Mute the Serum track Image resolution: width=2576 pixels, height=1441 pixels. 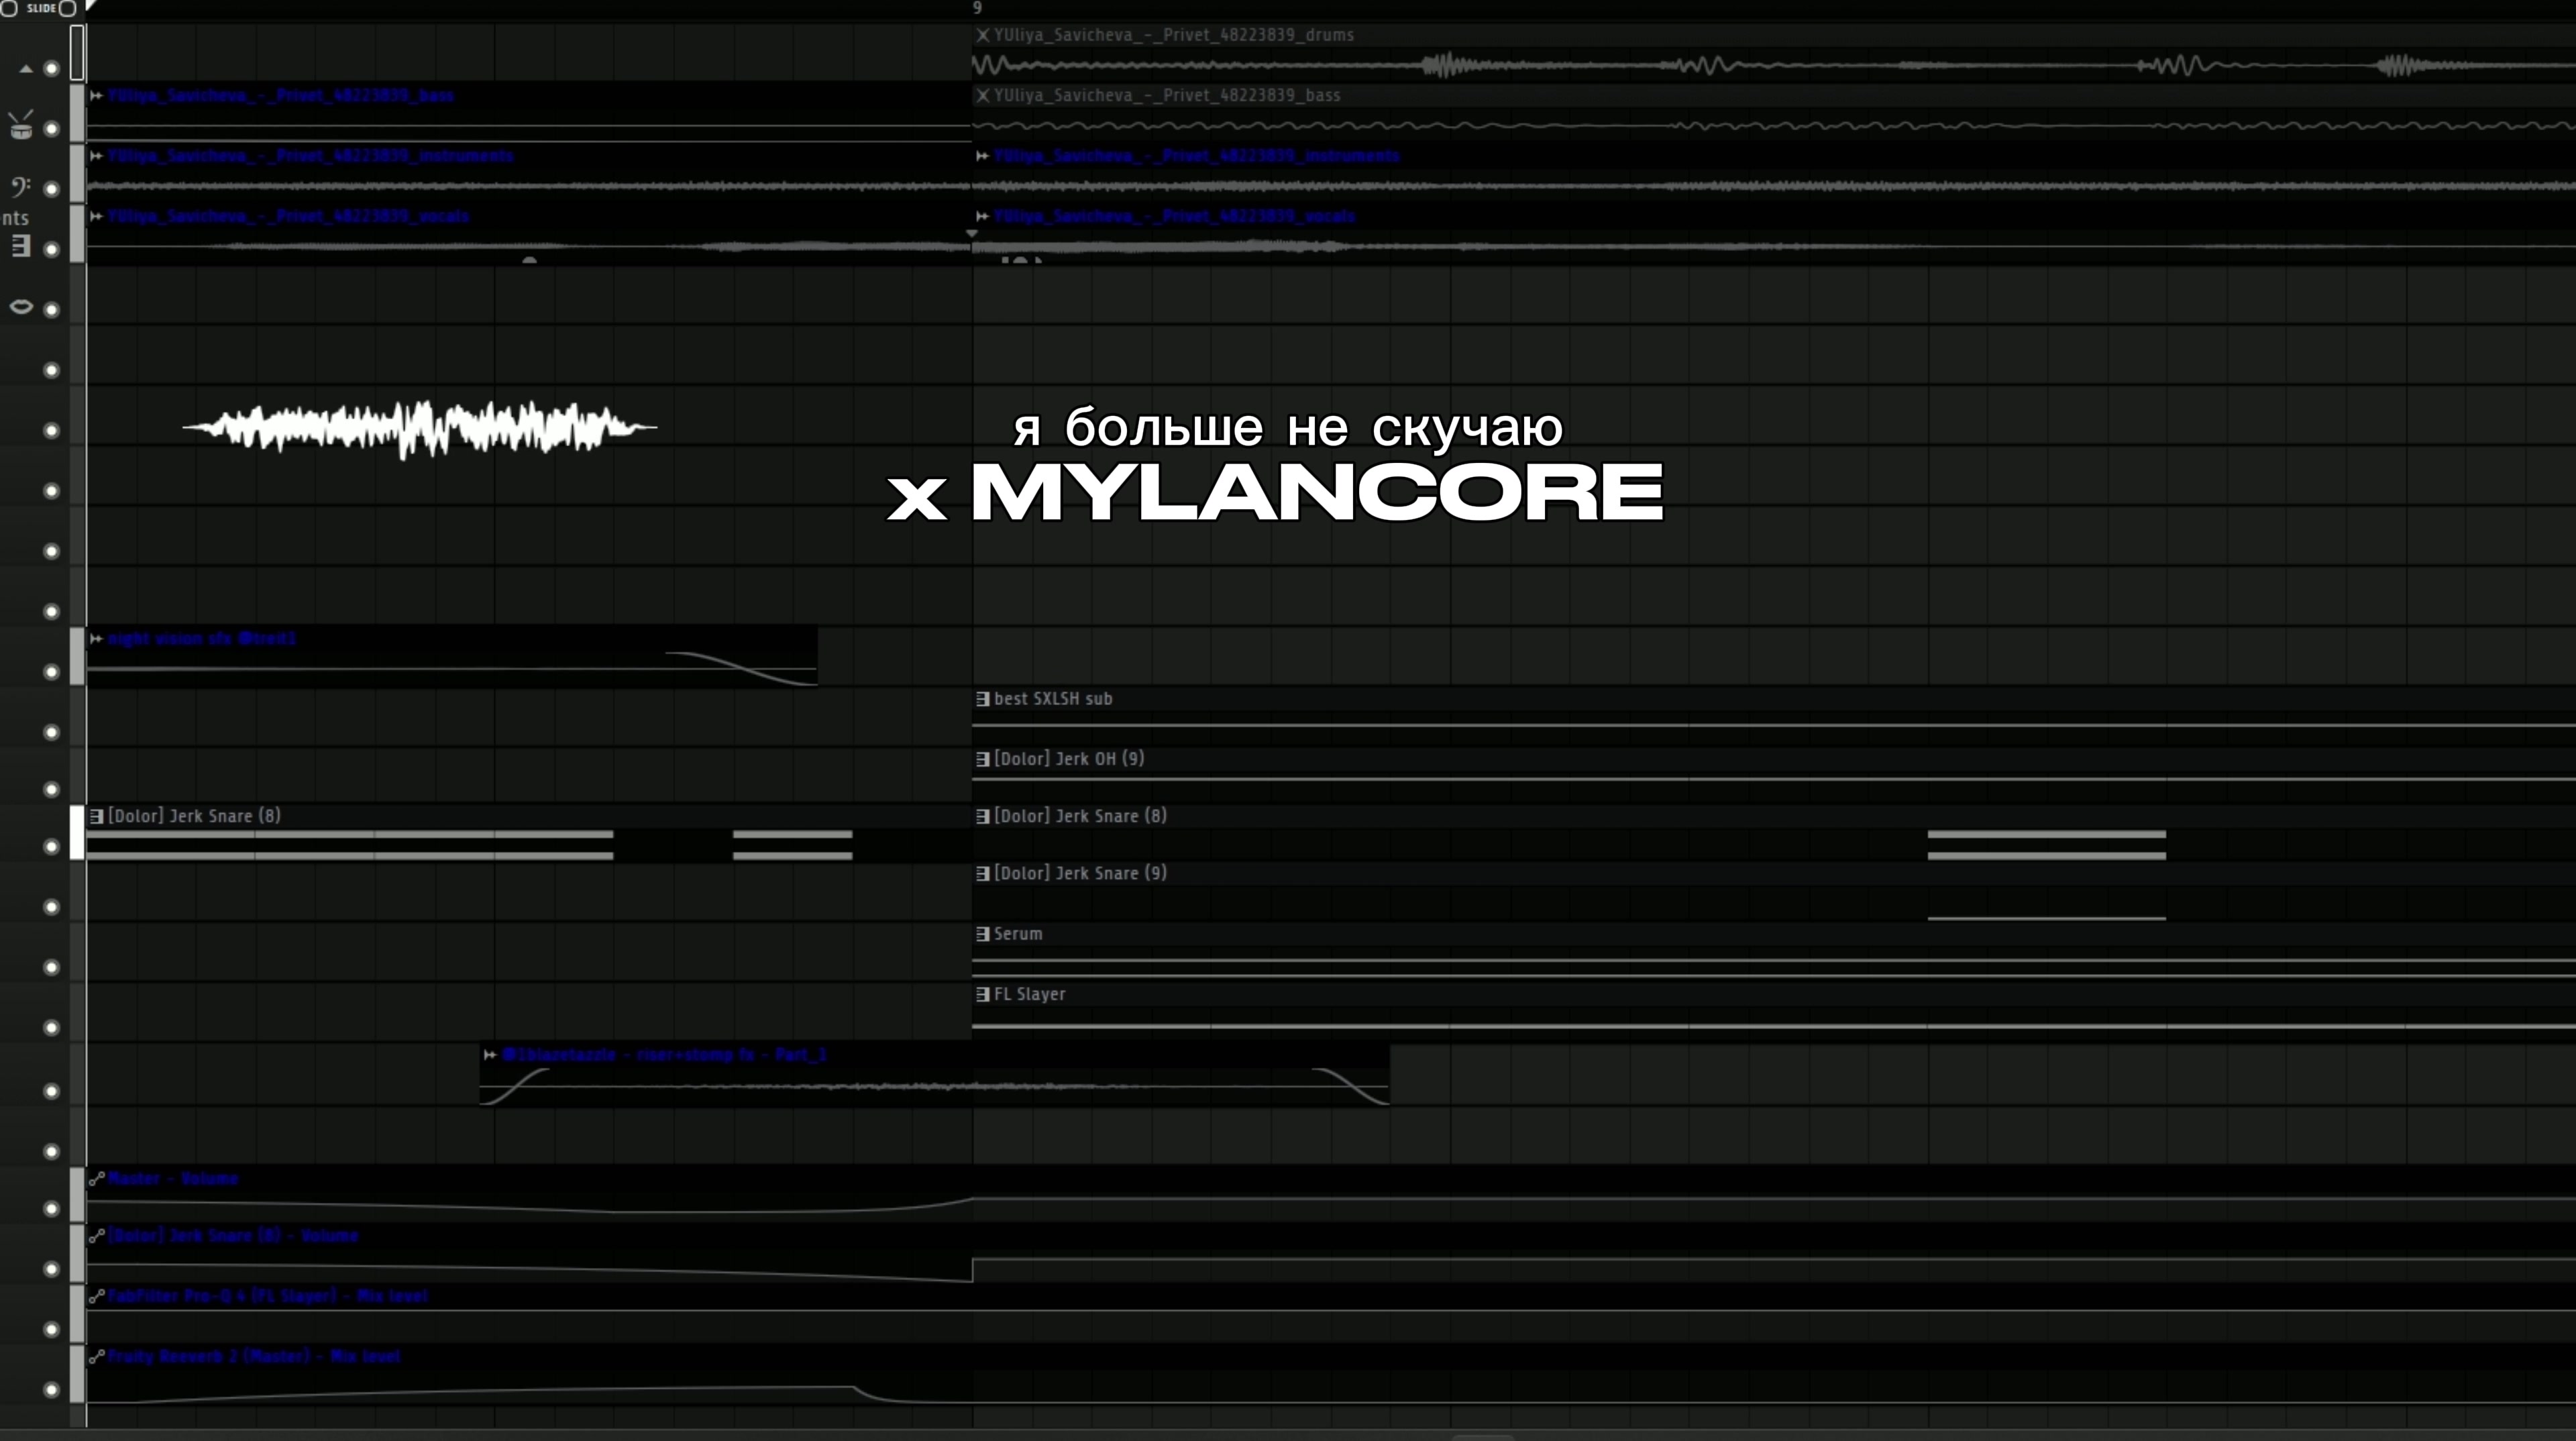[51, 968]
